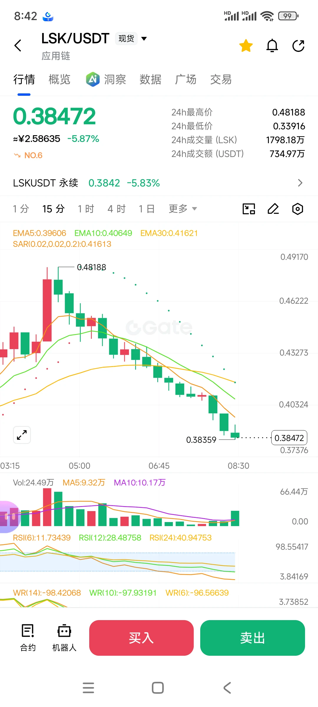Tap the EMA5:0.39606 indicator label
The height and width of the screenshot is (707, 318).
39,233
